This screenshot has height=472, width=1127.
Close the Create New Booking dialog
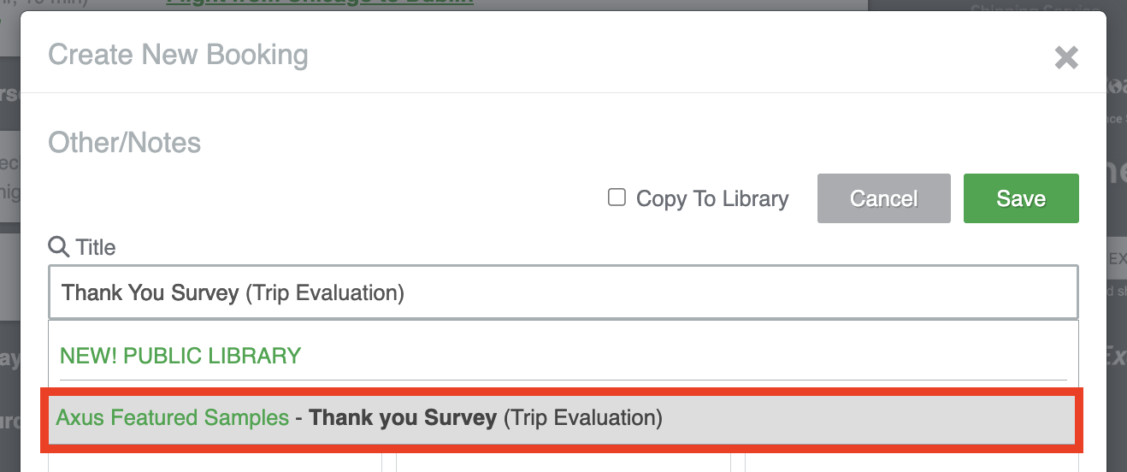(x=1065, y=57)
